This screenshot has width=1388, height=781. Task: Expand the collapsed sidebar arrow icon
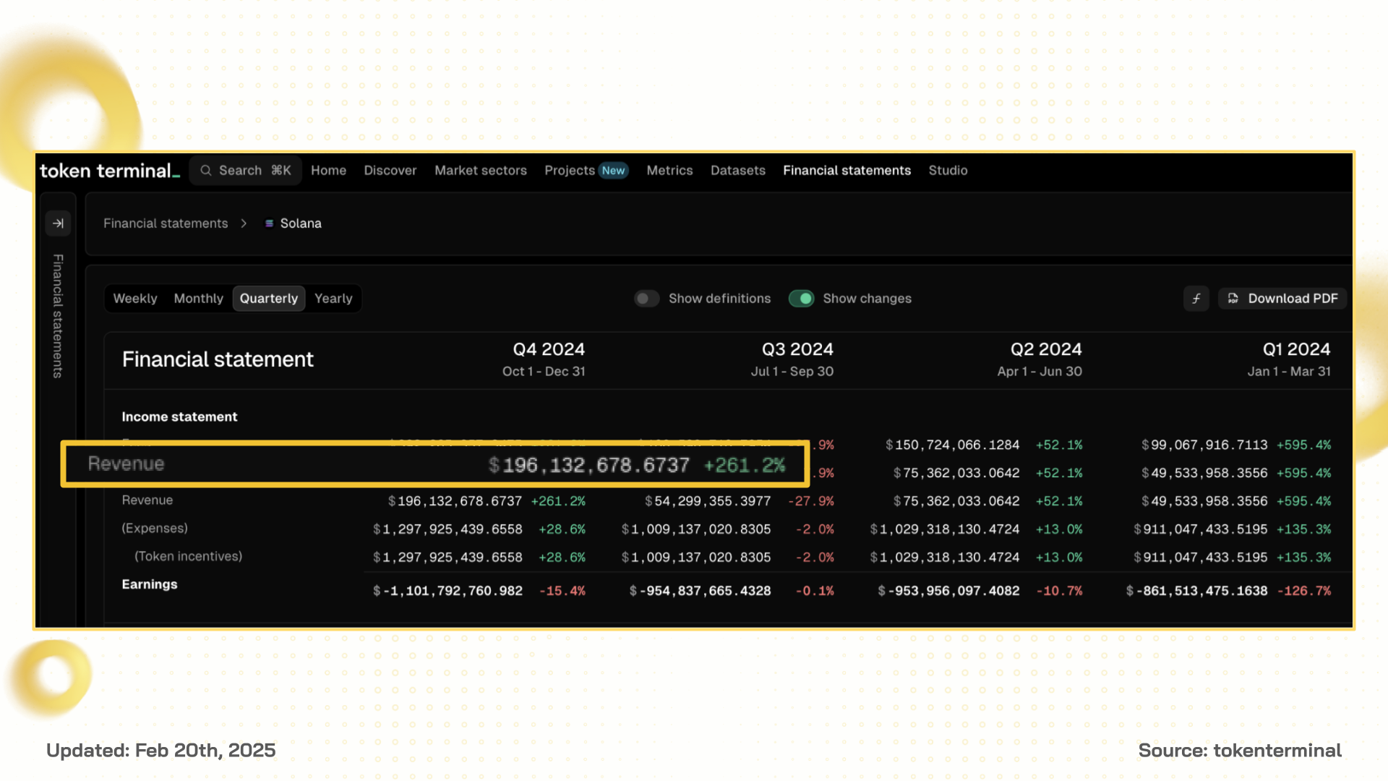click(x=58, y=223)
